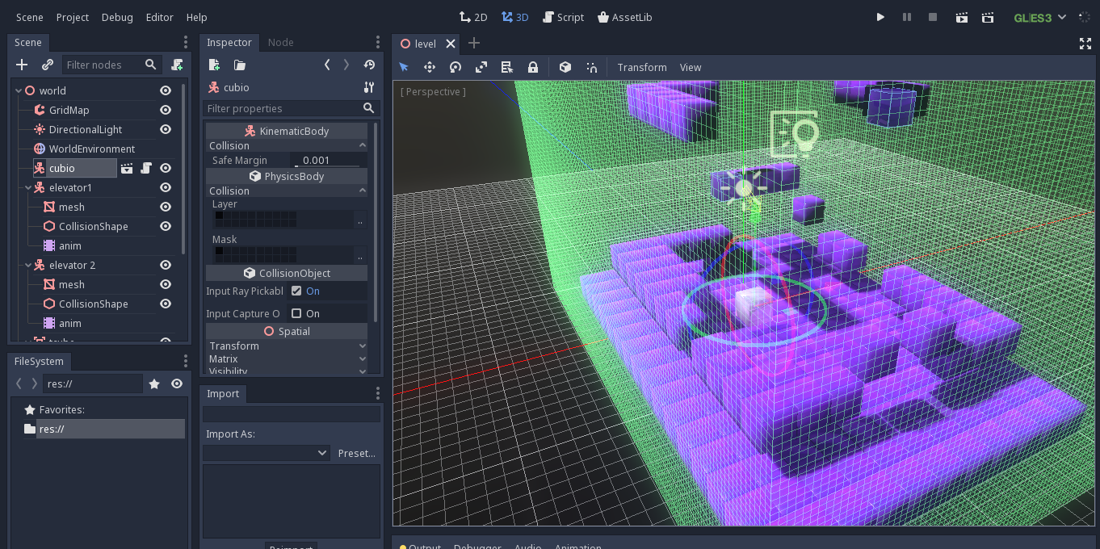
Task: Click the Filter properties search field
Action: pos(291,108)
